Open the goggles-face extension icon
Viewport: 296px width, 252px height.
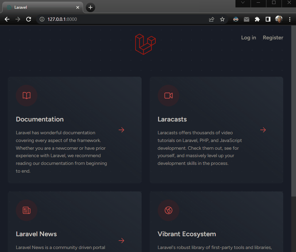click(236, 19)
